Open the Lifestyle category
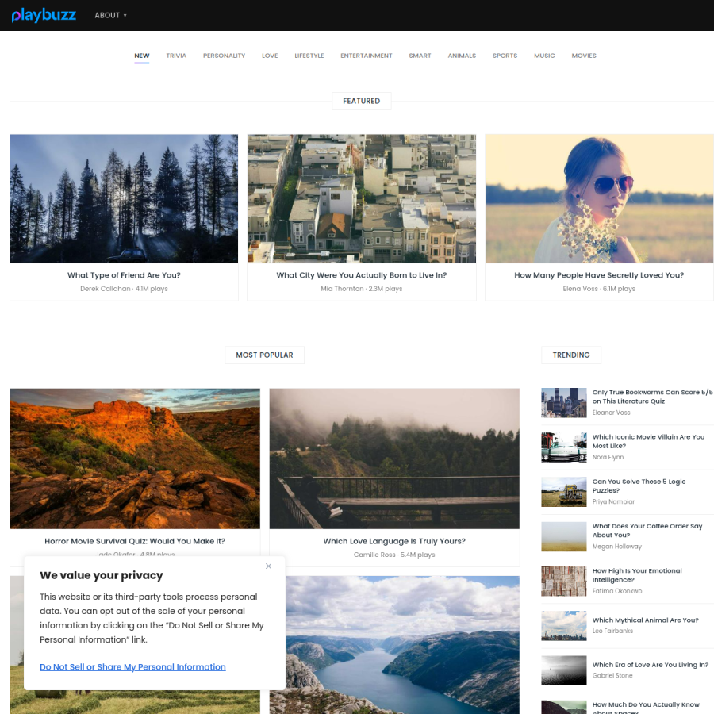The width and height of the screenshot is (714, 714). pyautogui.click(x=309, y=56)
